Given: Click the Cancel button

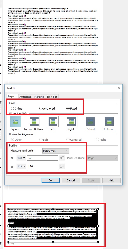Looking at the screenshot, I should [71, 180].
